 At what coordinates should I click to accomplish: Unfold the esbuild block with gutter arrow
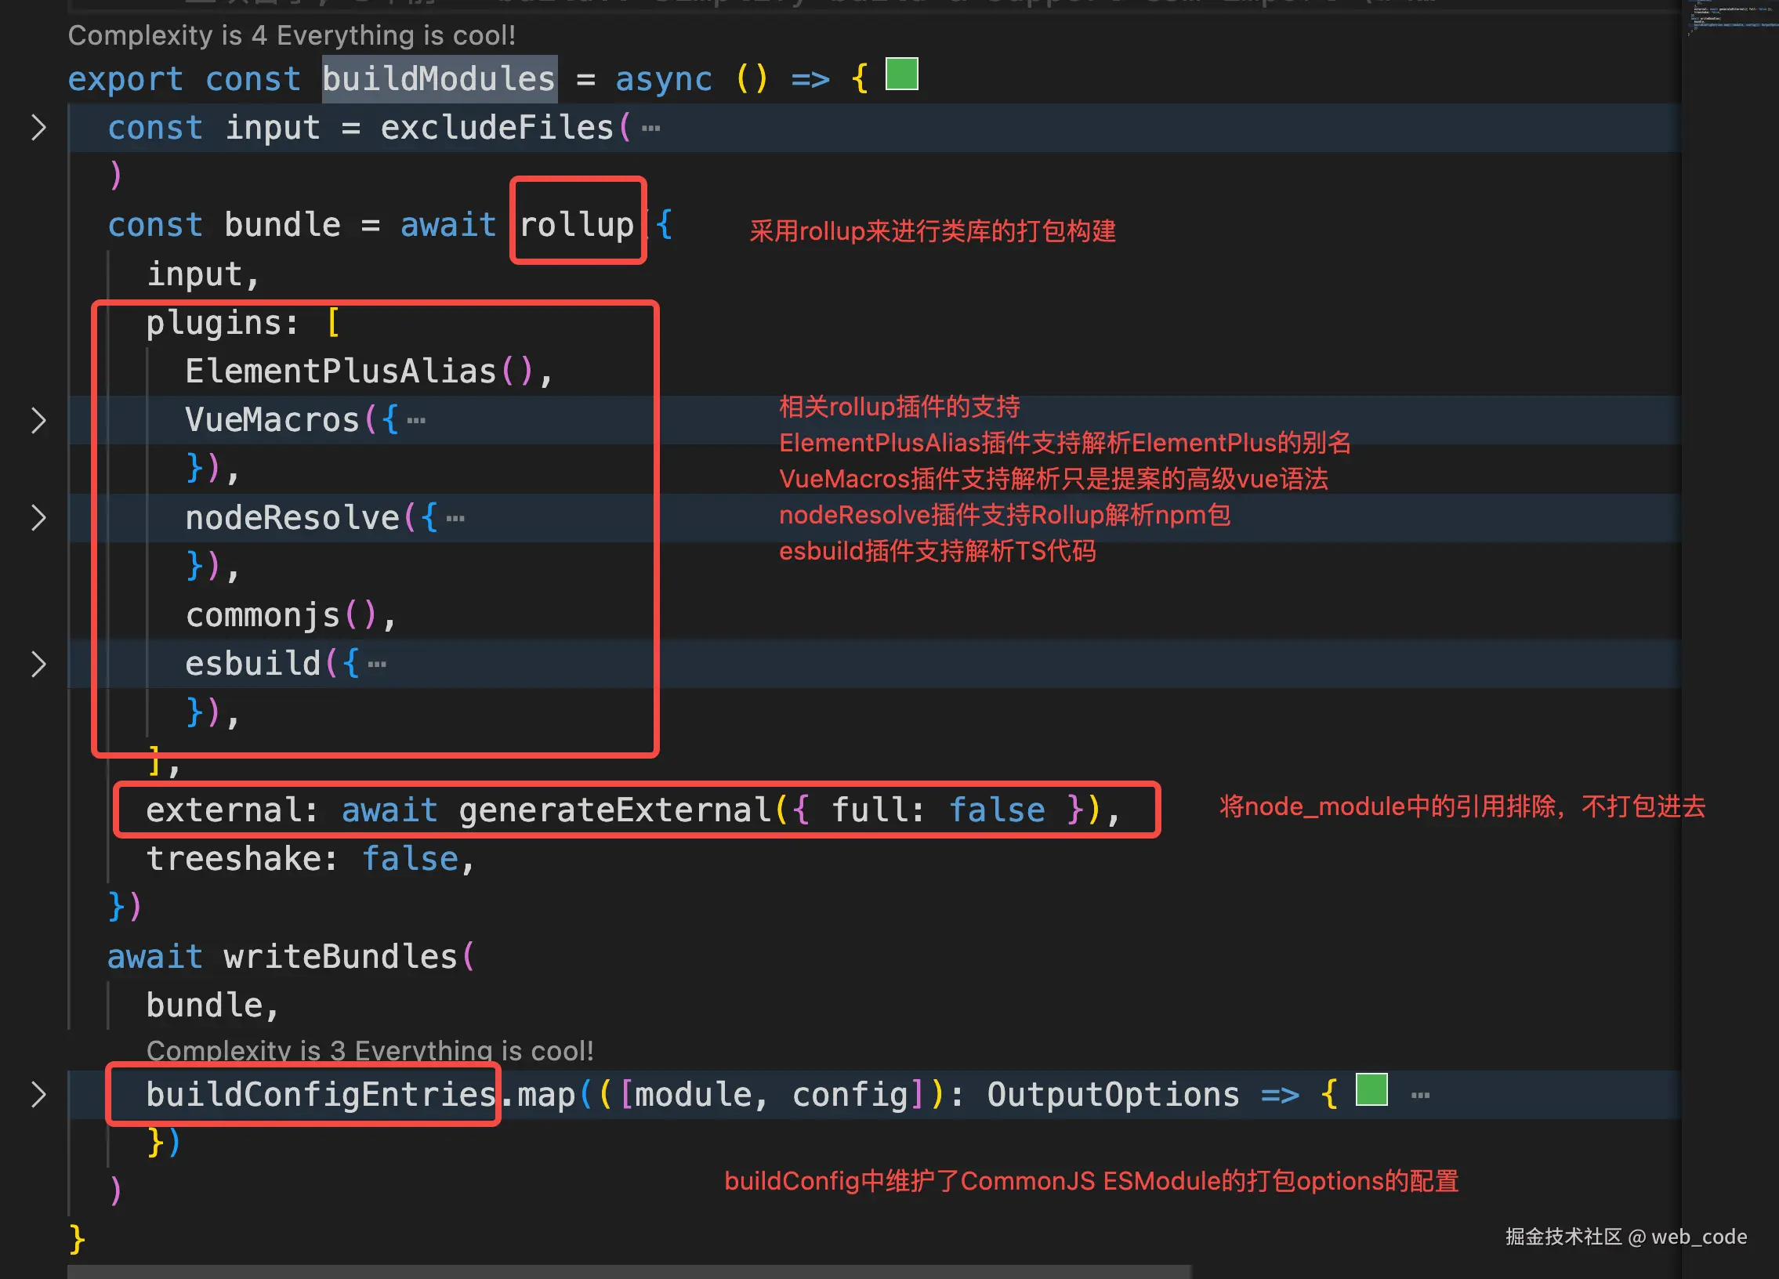click(38, 665)
